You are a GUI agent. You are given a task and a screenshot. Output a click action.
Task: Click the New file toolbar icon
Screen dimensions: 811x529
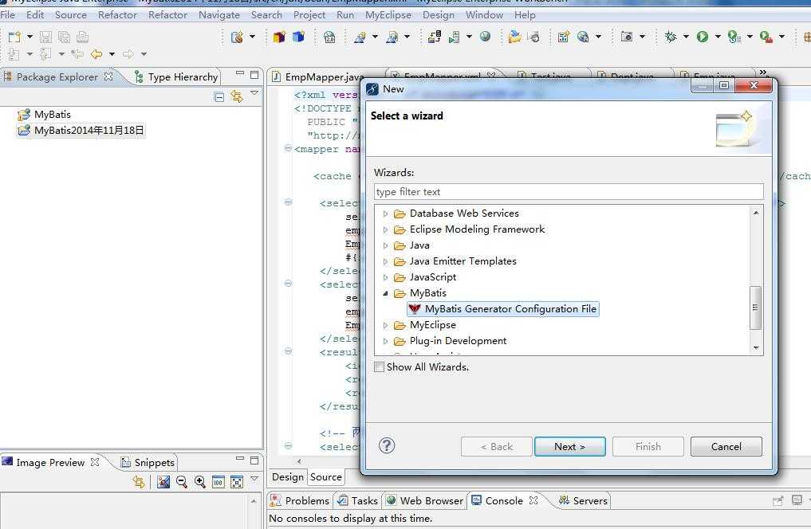pyautogui.click(x=14, y=37)
